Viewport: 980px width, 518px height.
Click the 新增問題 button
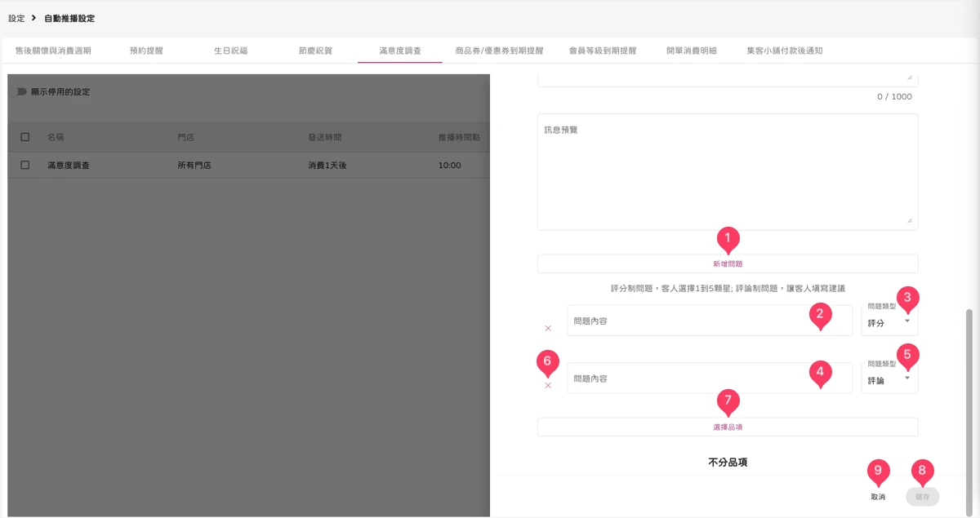(728, 263)
